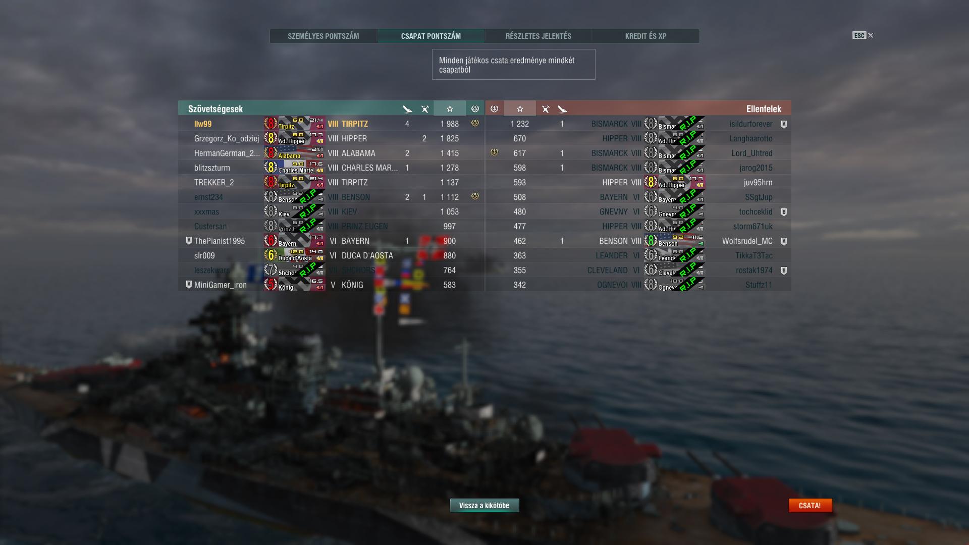Click the red CSATA! button
The width and height of the screenshot is (969, 545).
810,505
